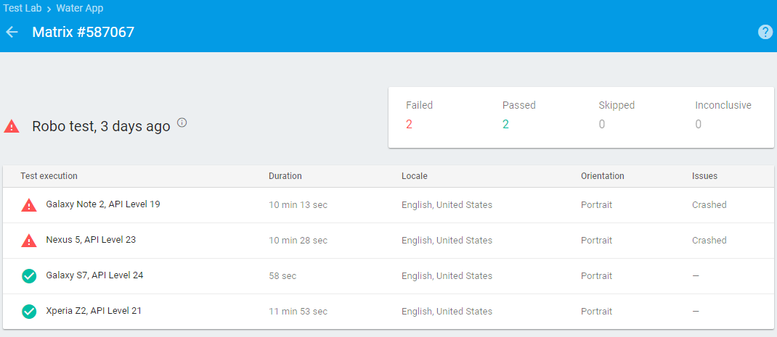Open the help question mark icon

(x=765, y=32)
